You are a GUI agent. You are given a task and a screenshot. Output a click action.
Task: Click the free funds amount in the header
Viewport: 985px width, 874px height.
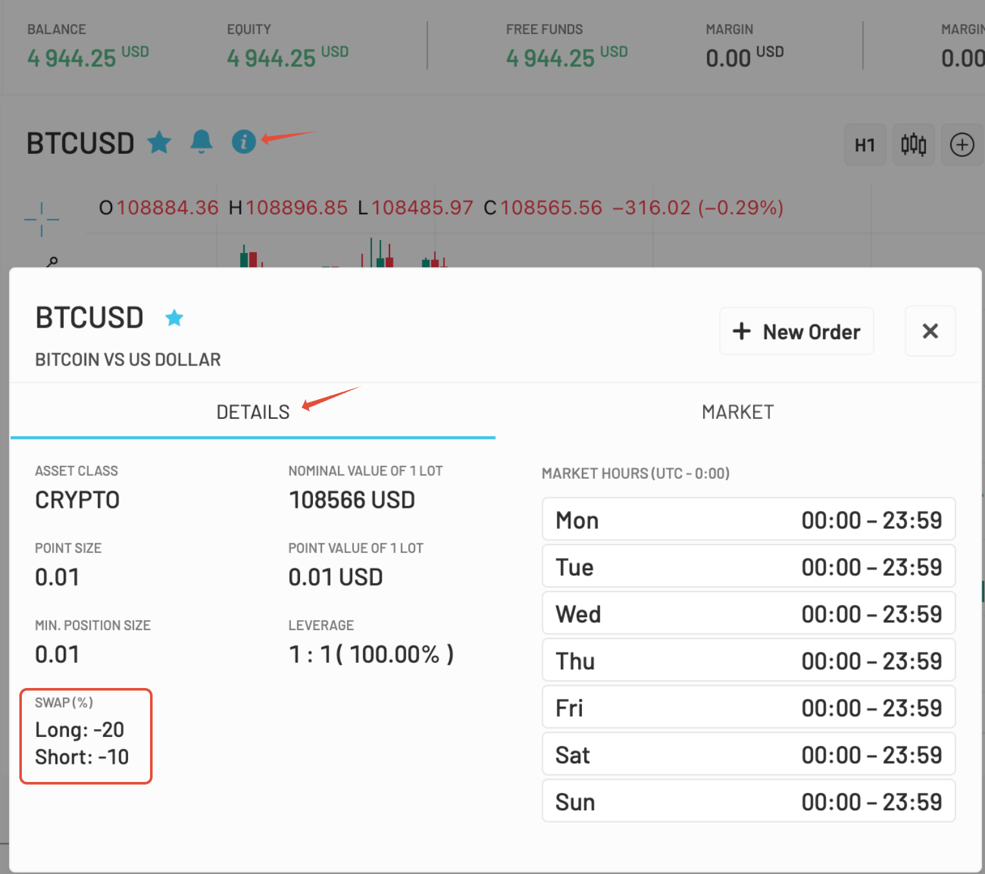(567, 57)
